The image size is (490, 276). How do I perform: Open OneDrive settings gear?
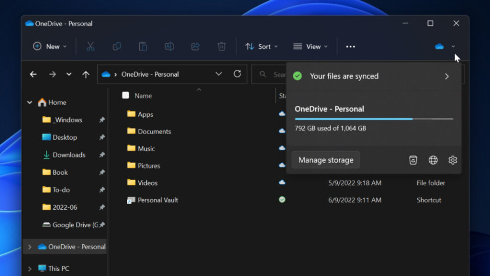coord(453,160)
